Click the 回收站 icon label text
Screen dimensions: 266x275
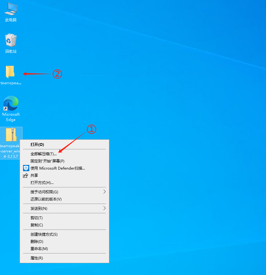[11, 51]
